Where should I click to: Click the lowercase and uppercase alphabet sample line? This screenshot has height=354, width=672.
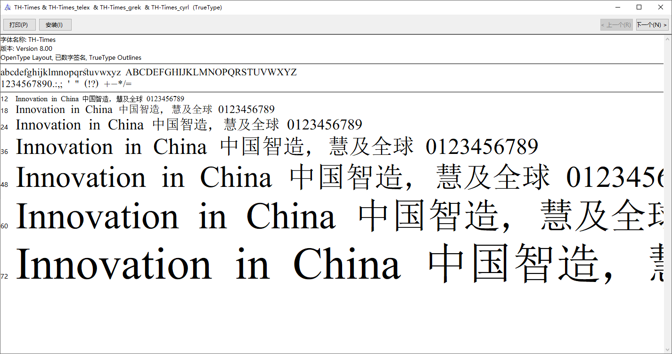pos(148,72)
